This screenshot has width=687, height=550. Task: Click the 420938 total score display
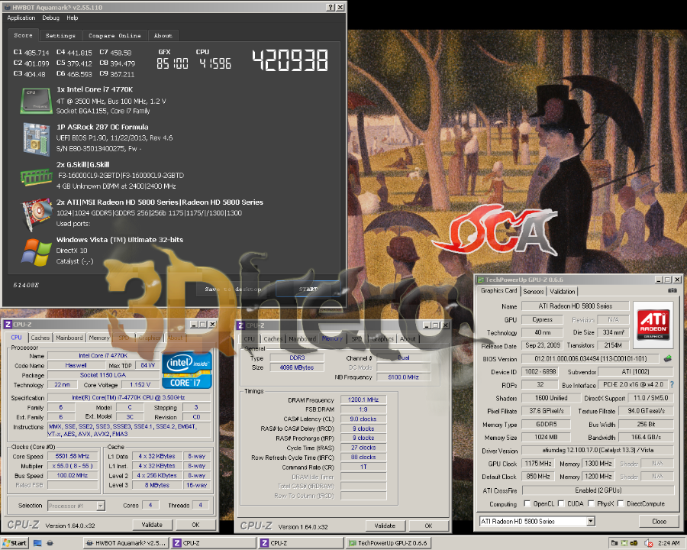[x=290, y=60]
